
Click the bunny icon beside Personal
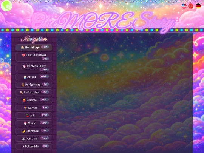[23, 139]
